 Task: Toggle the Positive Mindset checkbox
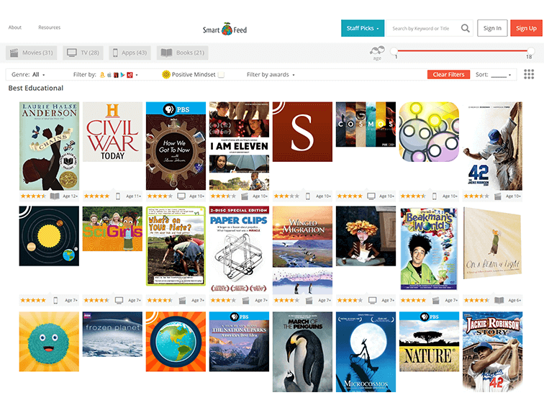coord(221,75)
